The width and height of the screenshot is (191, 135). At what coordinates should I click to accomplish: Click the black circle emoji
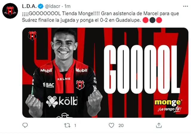pos(152,20)
